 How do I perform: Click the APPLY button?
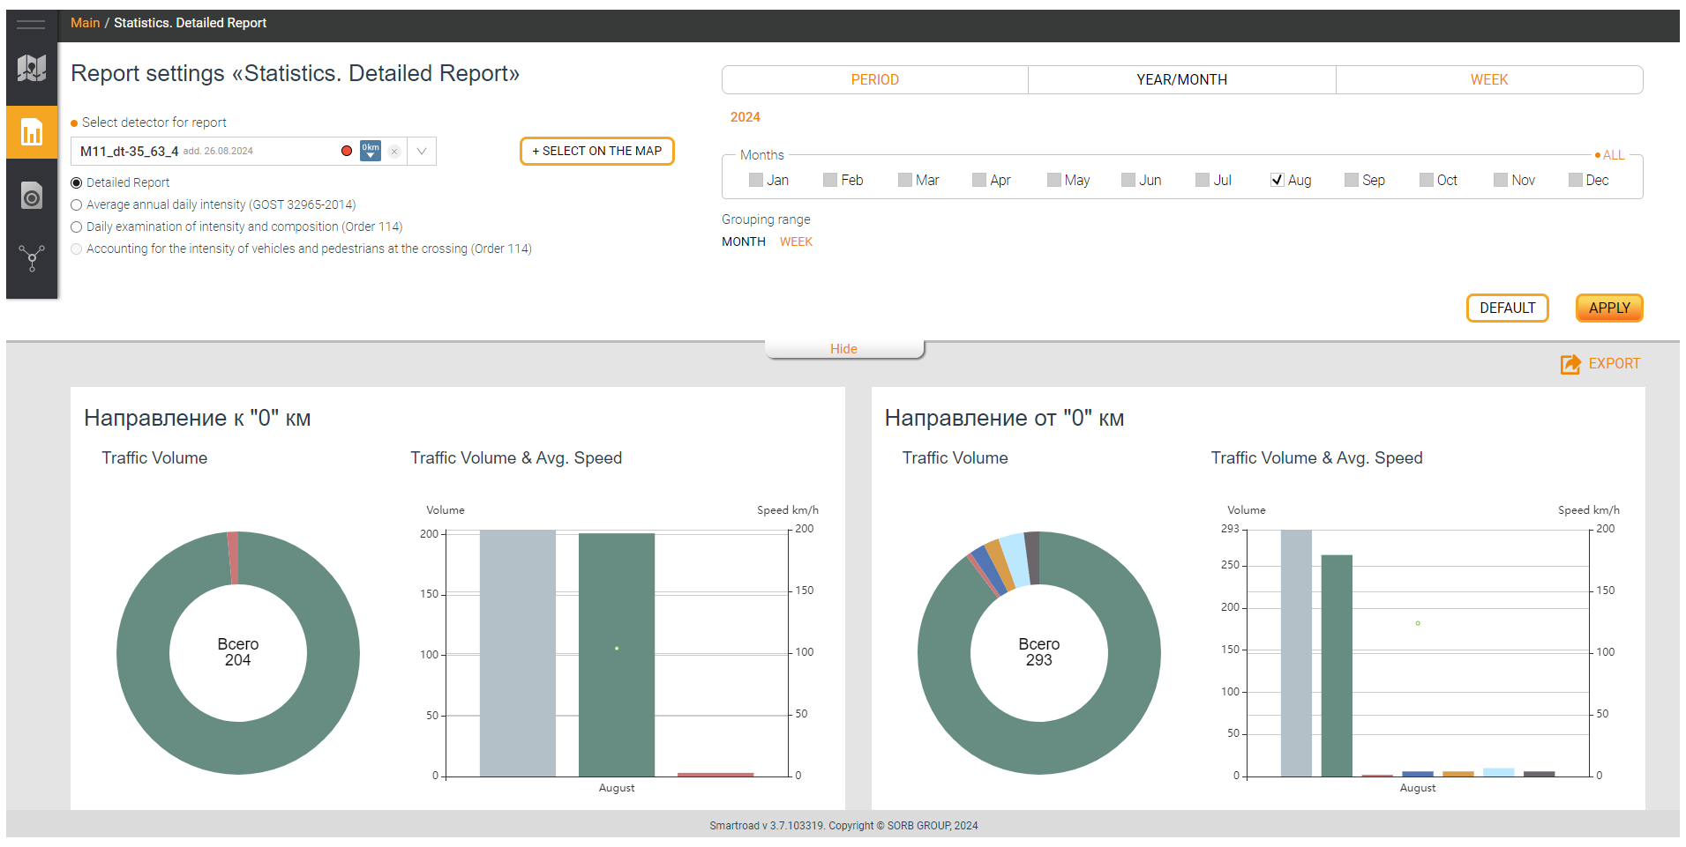pyautogui.click(x=1609, y=308)
